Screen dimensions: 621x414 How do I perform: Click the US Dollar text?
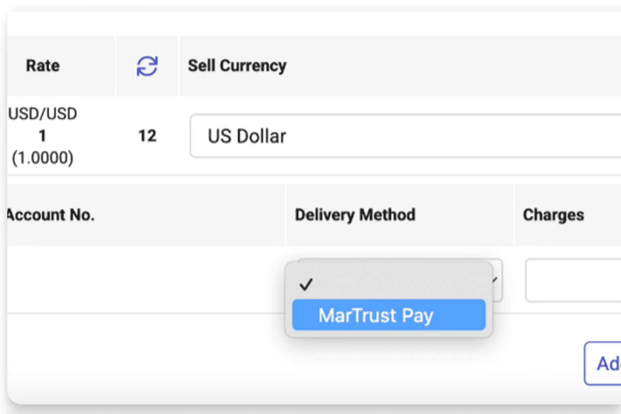coord(247,136)
